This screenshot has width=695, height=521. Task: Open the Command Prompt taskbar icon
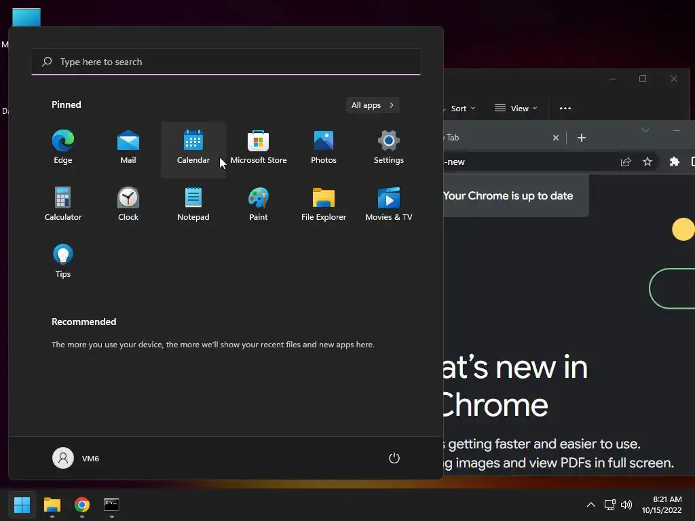111,505
